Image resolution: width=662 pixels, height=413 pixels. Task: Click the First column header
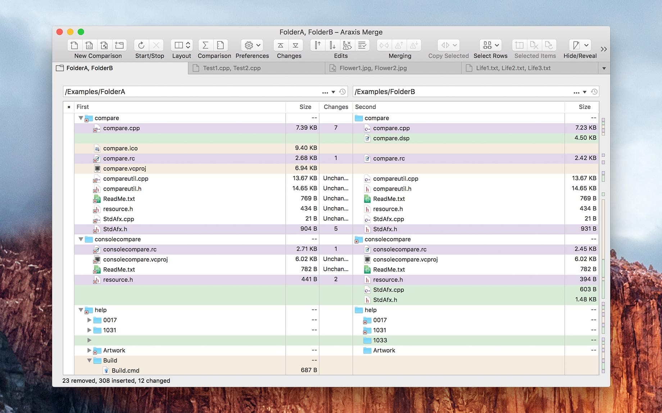point(83,107)
